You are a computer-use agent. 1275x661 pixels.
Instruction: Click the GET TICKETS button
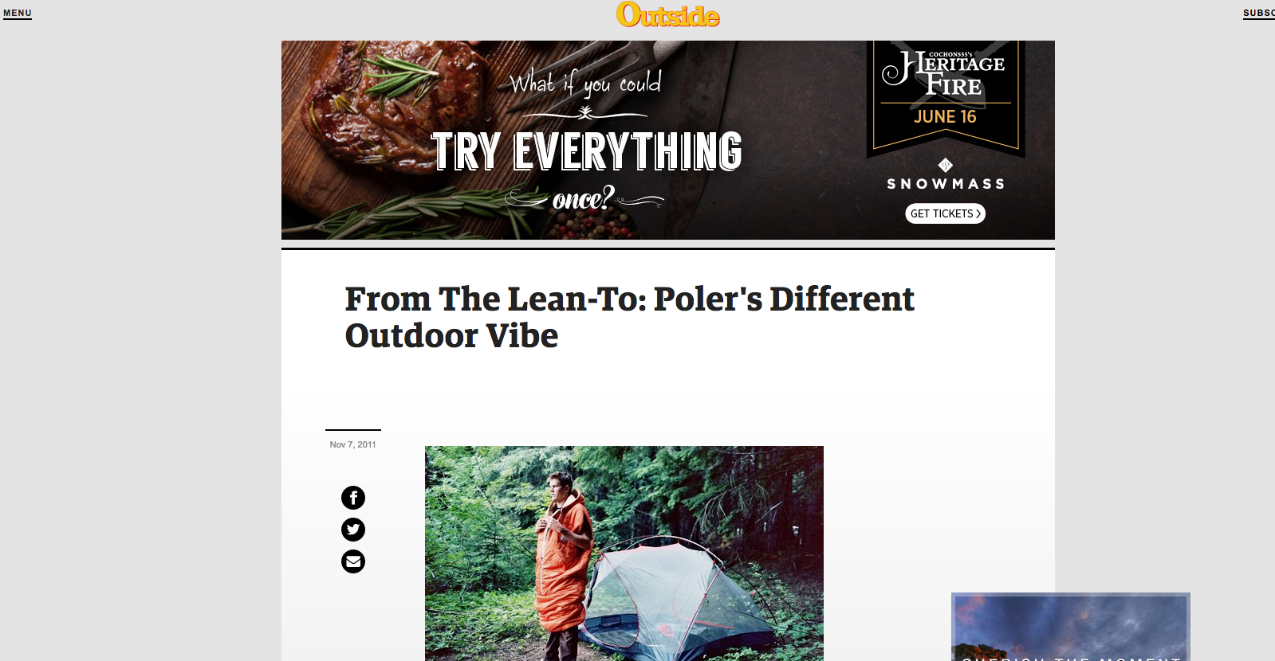coord(946,213)
